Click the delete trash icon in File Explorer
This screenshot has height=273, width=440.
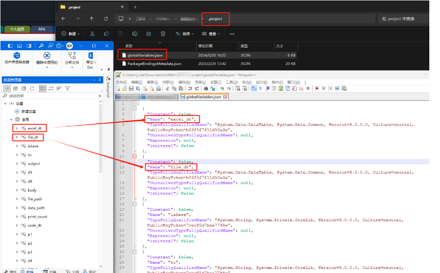(163, 34)
